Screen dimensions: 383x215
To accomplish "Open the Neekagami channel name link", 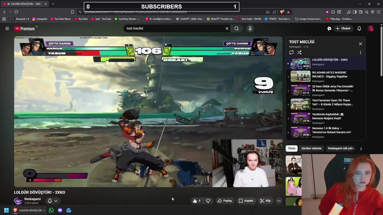I will pyautogui.click(x=32, y=199).
